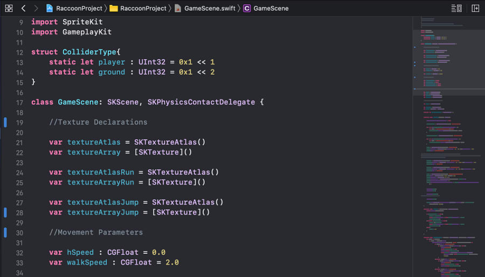Open the GameScene.swift breadcrumb menu
The width and height of the screenshot is (485, 277).
coord(210,9)
